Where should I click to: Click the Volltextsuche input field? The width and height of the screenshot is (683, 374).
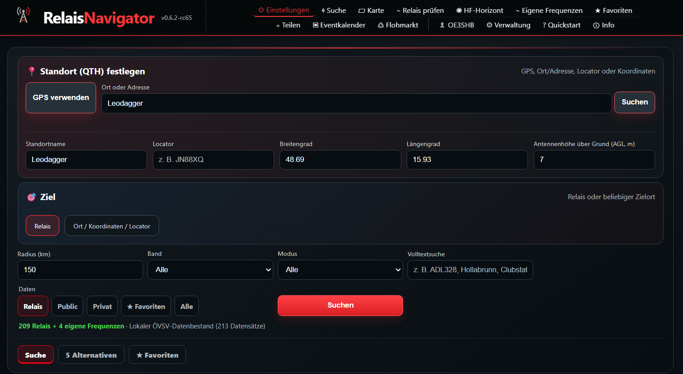[x=470, y=270]
